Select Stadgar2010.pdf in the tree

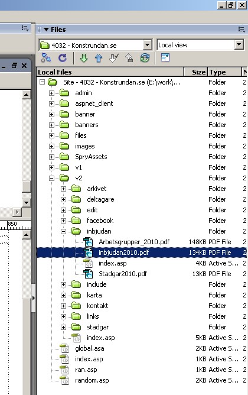[x=123, y=274]
